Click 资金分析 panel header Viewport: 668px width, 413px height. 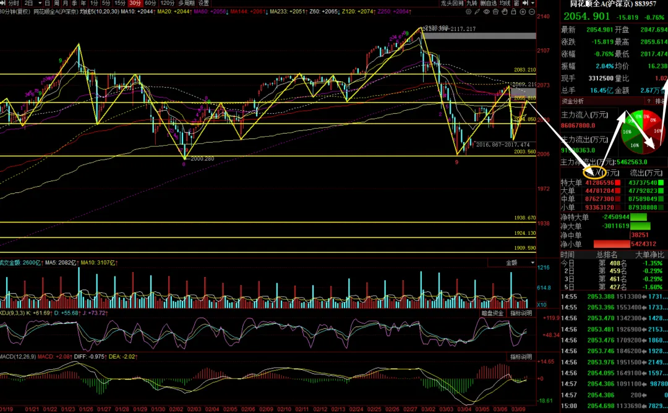573,101
